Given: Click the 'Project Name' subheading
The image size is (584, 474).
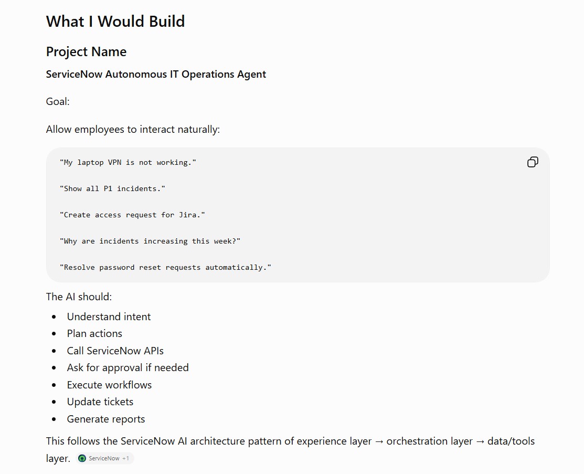Looking at the screenshot, I should point(87,52).
